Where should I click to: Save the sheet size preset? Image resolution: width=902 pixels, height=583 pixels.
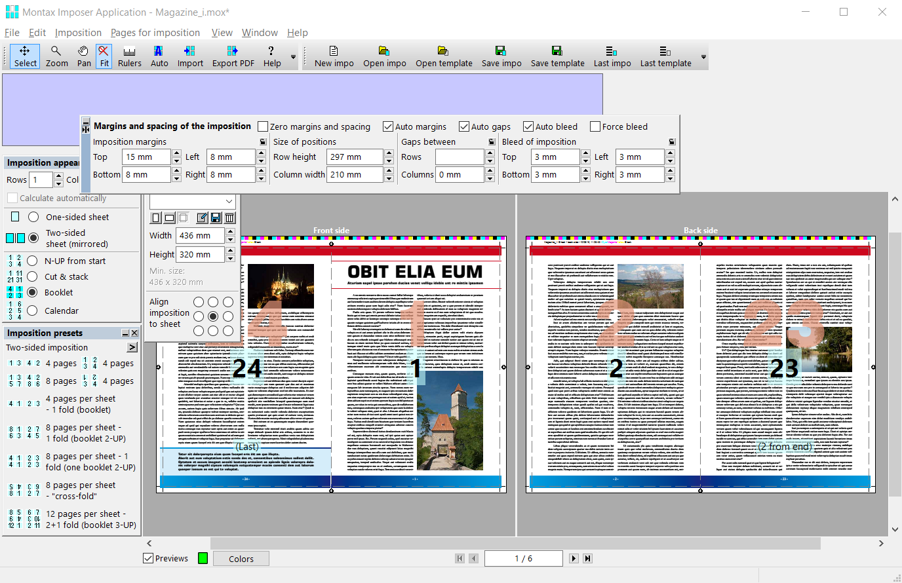[216, 217]
